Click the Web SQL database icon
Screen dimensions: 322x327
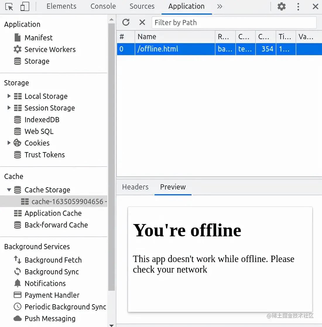click(18, 131)
